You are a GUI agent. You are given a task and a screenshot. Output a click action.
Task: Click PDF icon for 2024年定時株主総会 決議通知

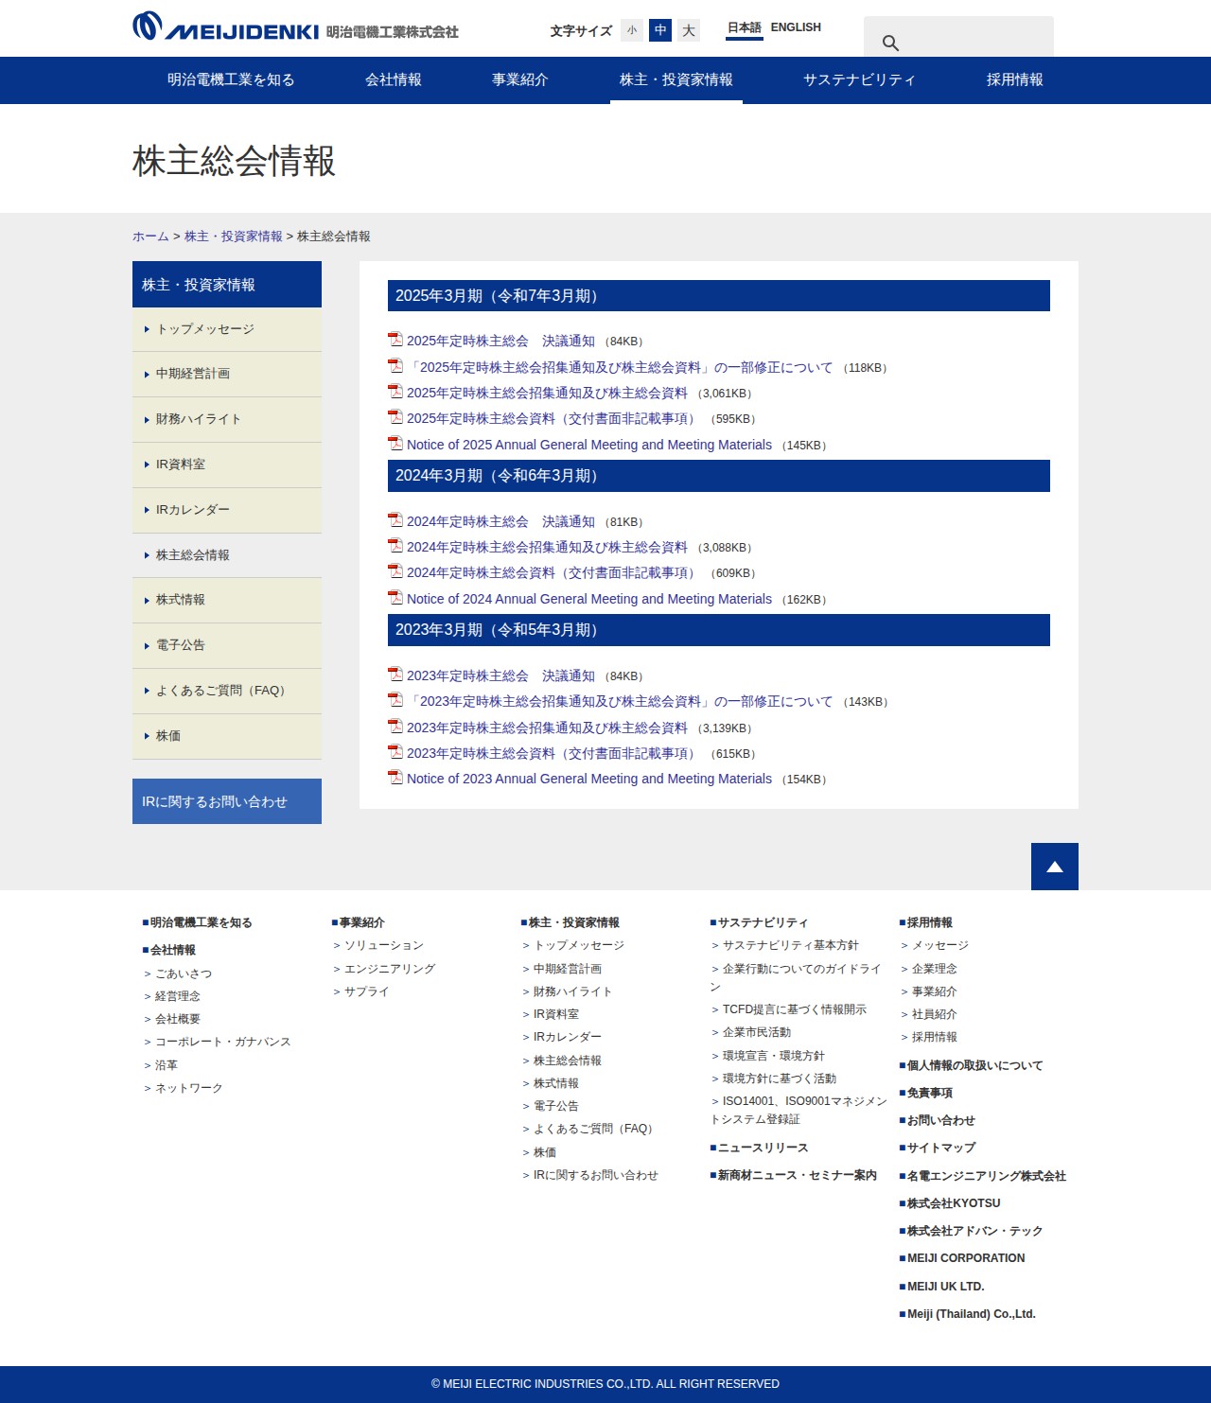coord(395,519)
